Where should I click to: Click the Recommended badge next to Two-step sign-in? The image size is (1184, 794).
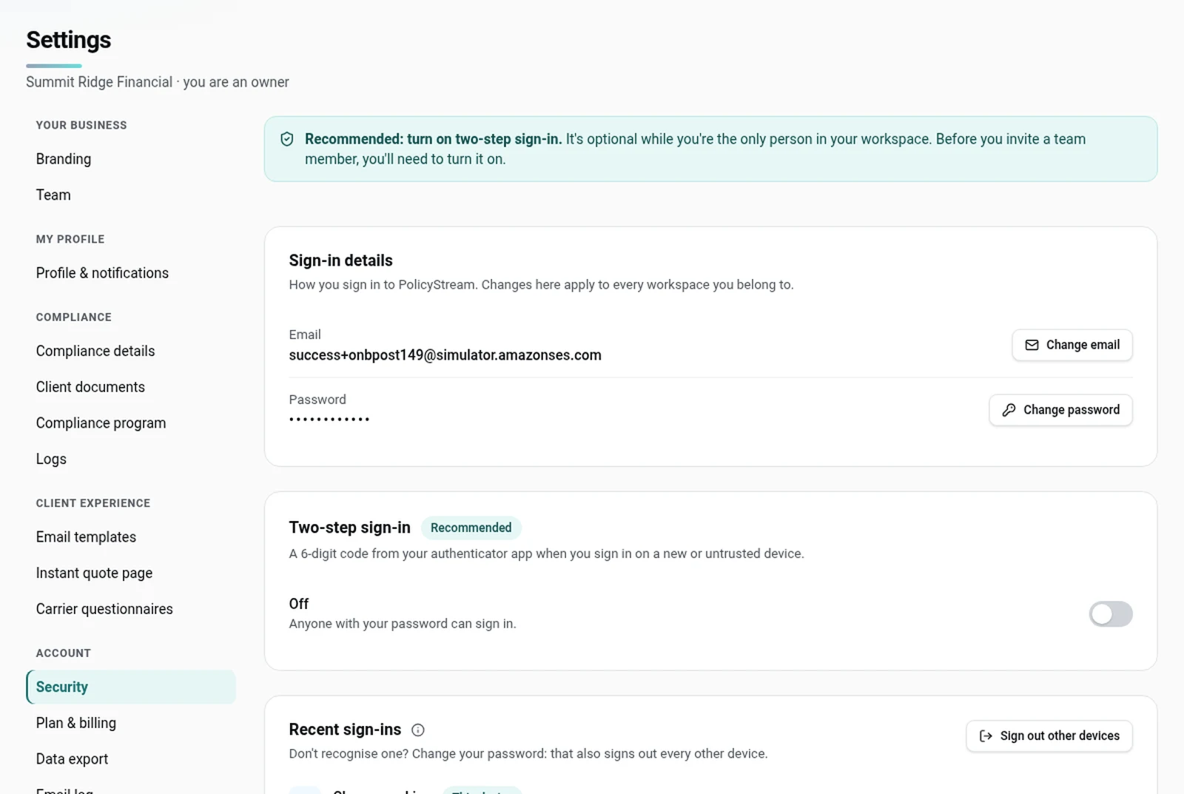pos(471,528)
